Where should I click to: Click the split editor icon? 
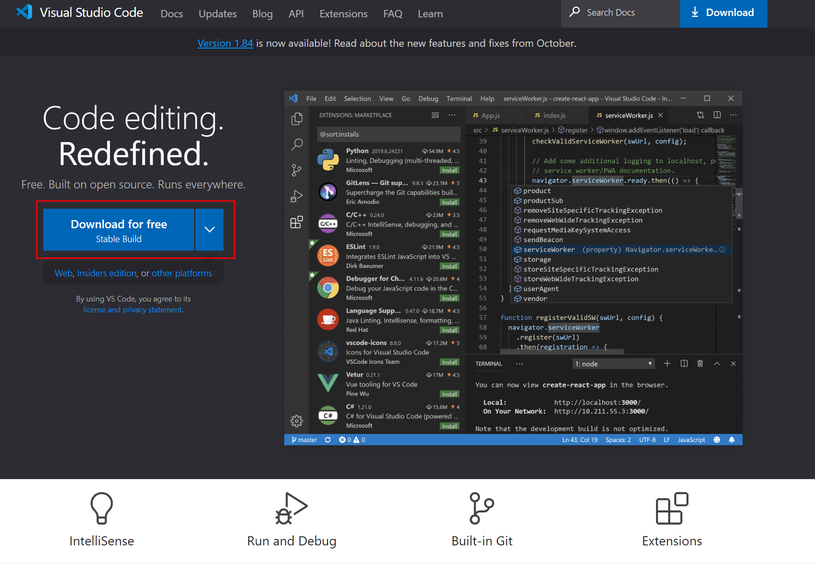point(717,115)
